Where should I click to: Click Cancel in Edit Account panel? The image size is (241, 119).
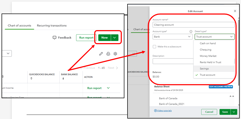[x=209, y=112]
